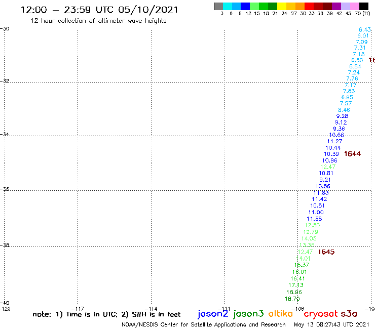This screenshot has width=375, height=329.
Task: Click the 7.31 wave height value
Action: pyautogui.click(x=360, y=48)
